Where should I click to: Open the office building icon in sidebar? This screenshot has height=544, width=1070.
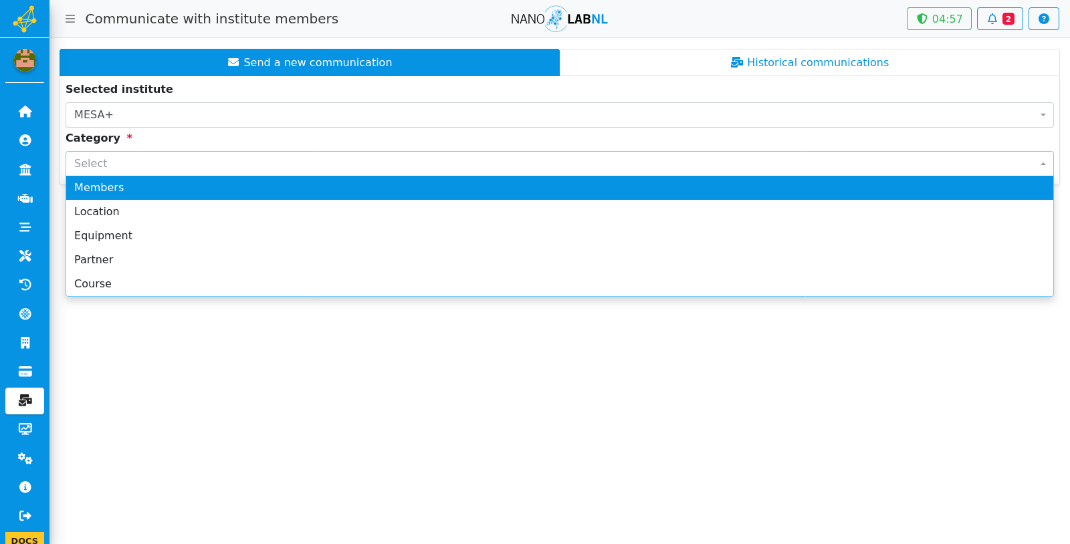click(x=25, y=343)
